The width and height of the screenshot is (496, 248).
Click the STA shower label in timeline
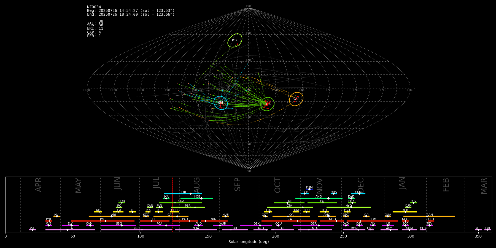tap(289, 219)
